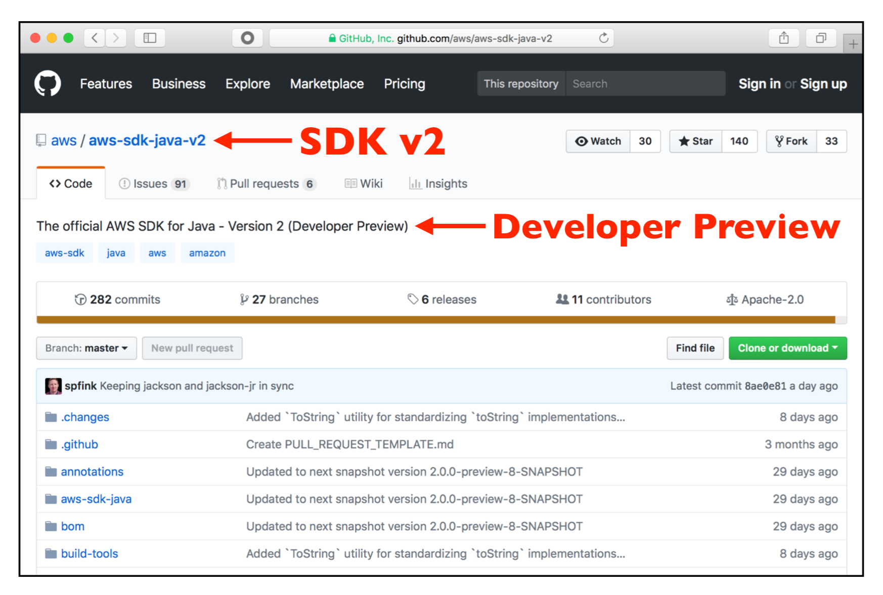Open the build-tools folder
The width and height of the screenshot is (883, 595).
(x=90, y=553)
